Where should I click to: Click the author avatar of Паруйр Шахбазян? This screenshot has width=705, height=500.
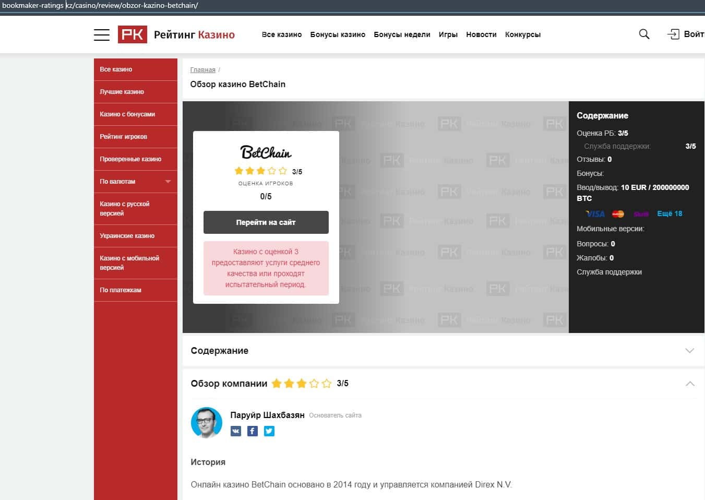coord(207,422)
